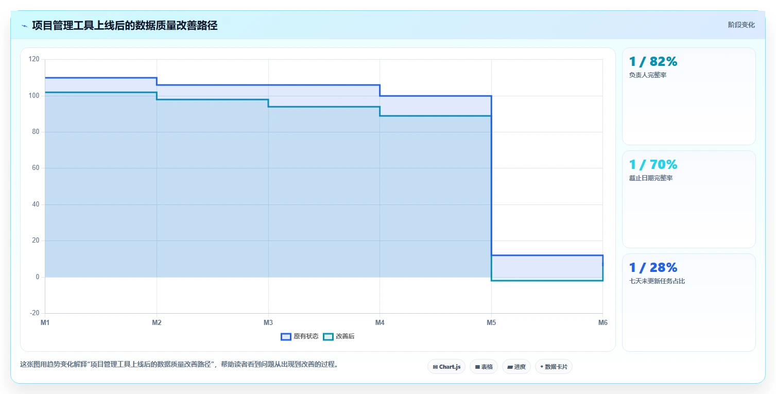
Task: Click the M5 x-axis label
Action: (x=491, y=322)
